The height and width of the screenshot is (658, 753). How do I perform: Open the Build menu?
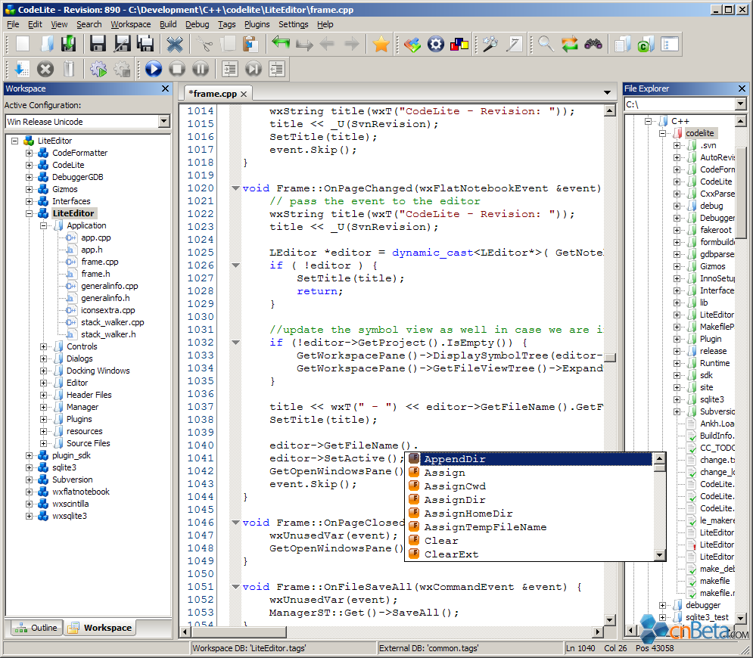coord(168,24)
